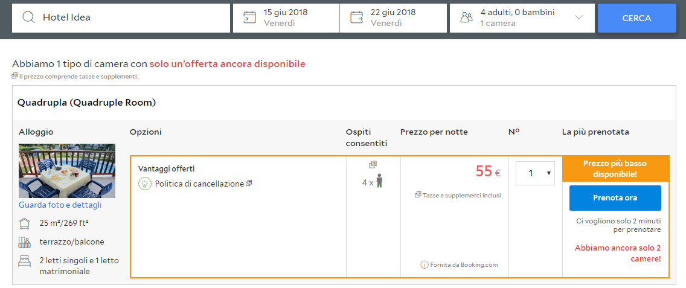Click the room size house icon

(25, 224)
